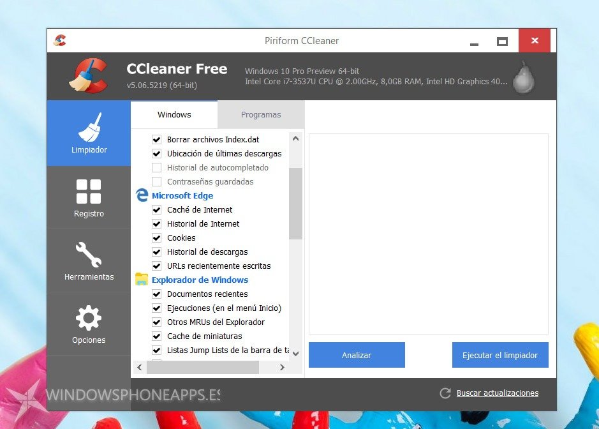
Task: Open the Registro section
Action: point(89,198)
